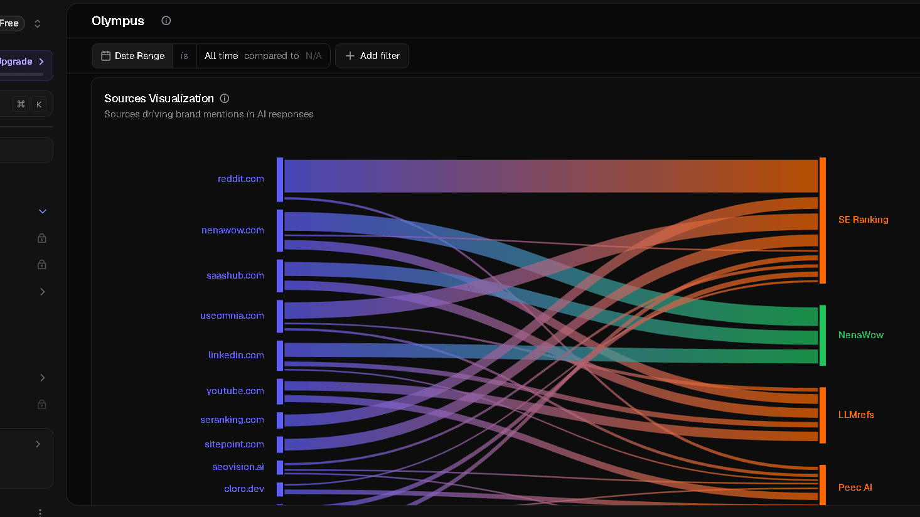This screenshot has height=517, width=920.
Task: Click the ⌘ key shortcut badge
Action: [x=21, y=104]
